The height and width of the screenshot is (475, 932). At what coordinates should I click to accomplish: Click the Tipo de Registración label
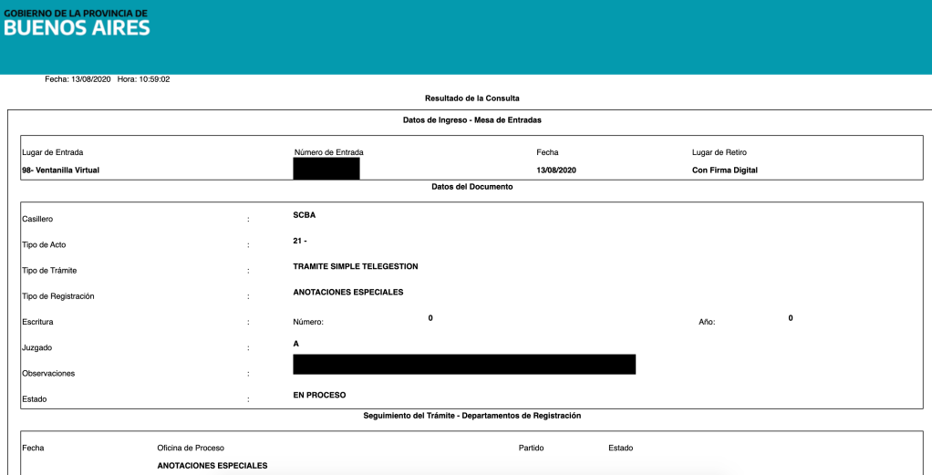[57, 296]
